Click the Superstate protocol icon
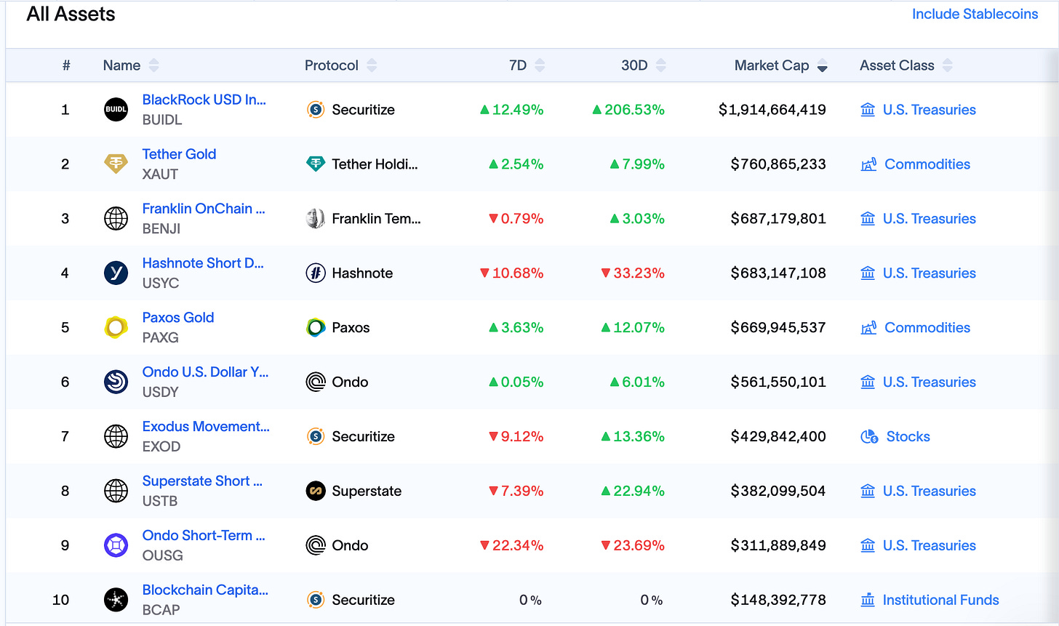 click(x=316, y=491)
